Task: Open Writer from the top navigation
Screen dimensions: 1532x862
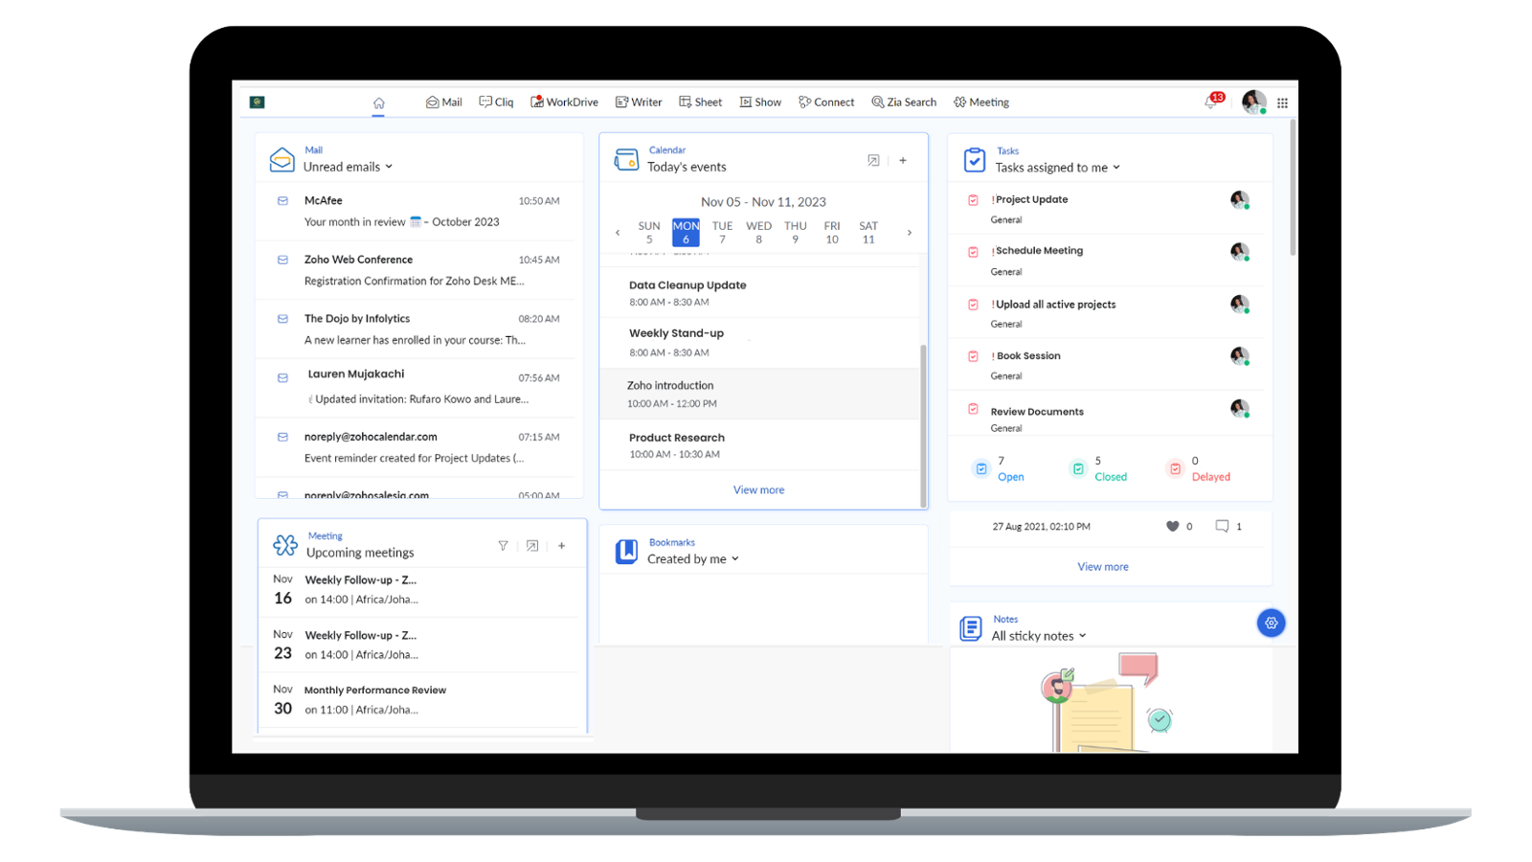Action: (639, 102)
